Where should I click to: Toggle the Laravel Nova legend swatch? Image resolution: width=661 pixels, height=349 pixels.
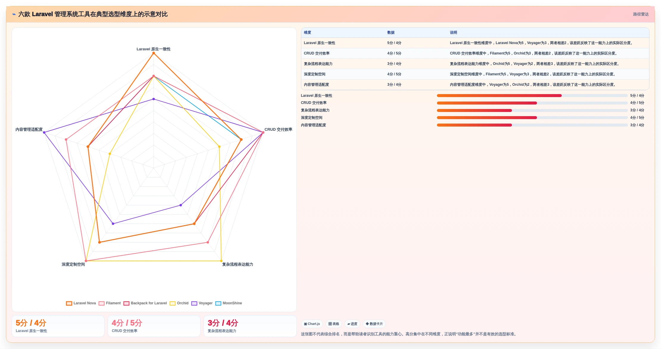pos(69,303)
